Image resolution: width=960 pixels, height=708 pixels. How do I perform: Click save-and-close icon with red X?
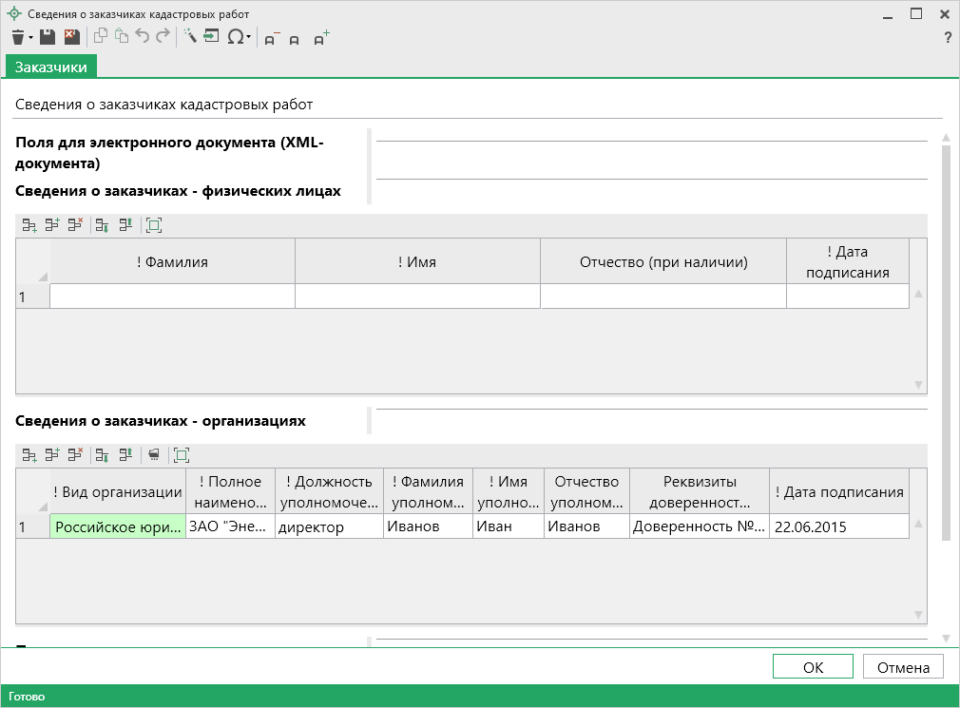71,37
